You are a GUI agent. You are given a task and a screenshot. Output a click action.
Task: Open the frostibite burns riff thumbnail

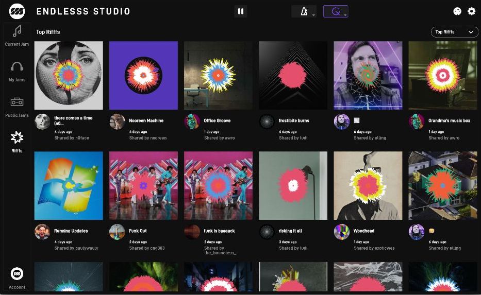293,75
